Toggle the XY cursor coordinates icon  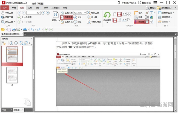(147, 22)
